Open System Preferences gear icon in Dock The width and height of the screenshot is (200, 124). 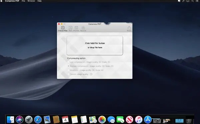[x=157, y=121]
